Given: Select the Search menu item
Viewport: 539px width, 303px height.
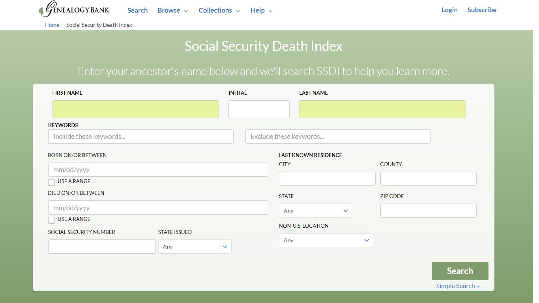Looking at the screenshot, I should [137, 10].
